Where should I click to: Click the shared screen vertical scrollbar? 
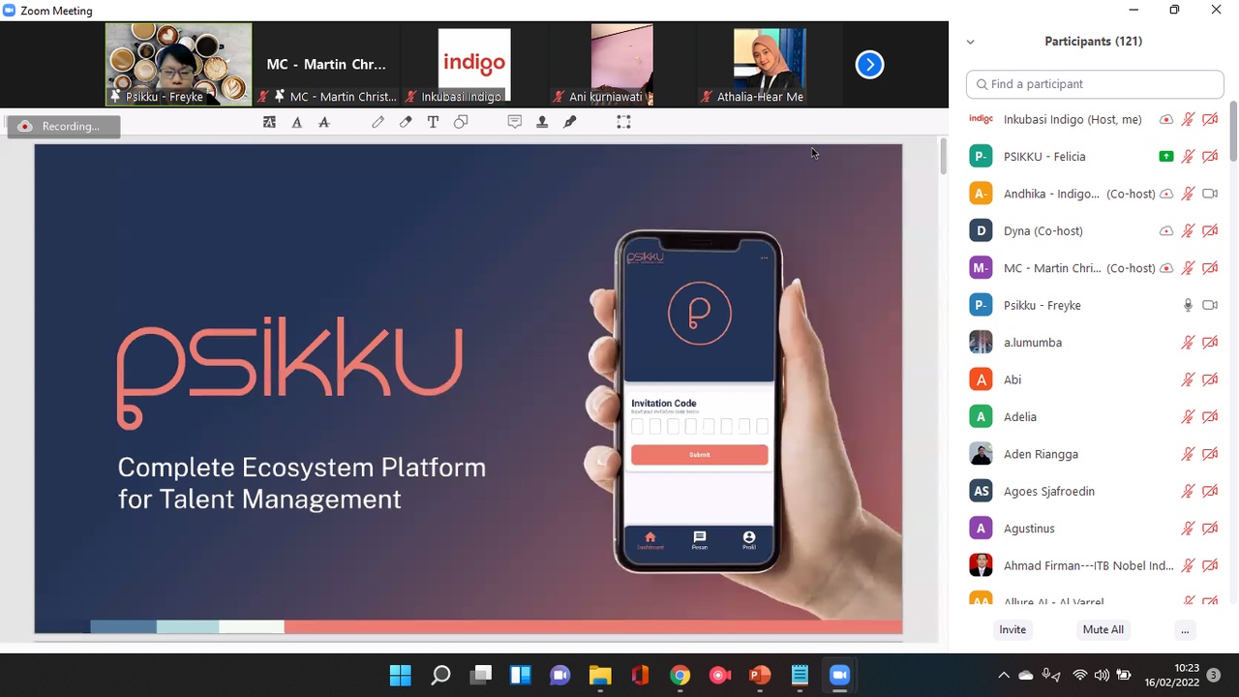pyautogui.click(x=943, y=157)
